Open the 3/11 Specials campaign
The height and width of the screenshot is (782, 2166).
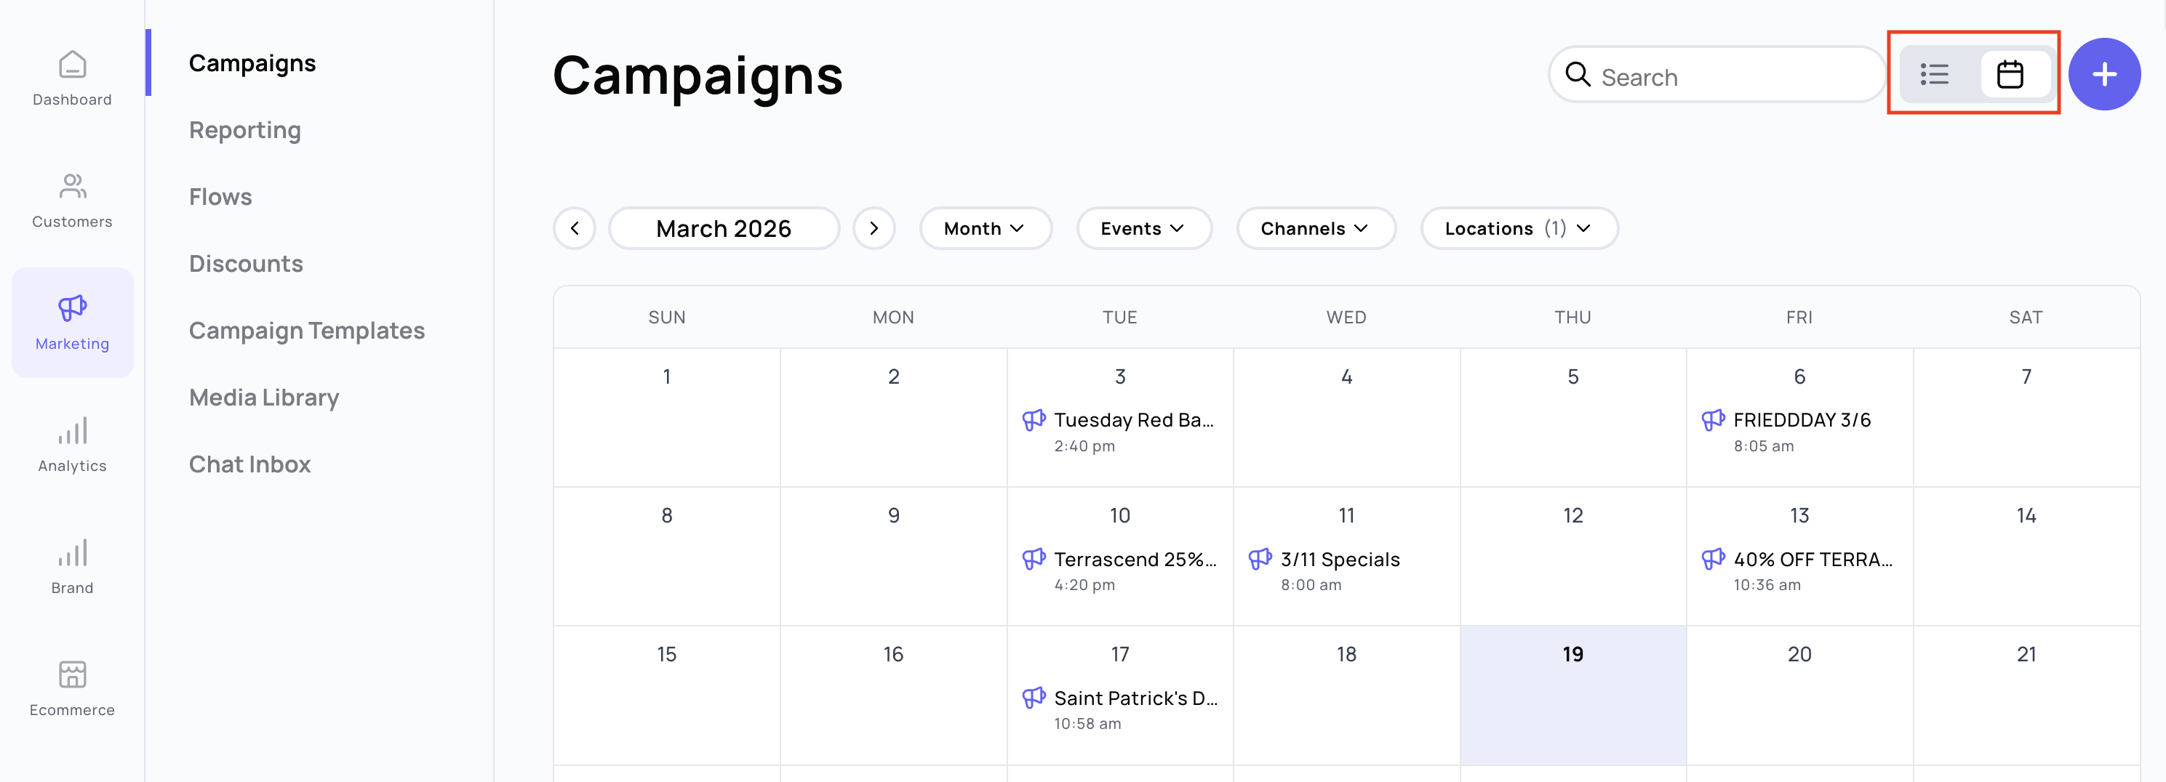[x=1340, y=560]
